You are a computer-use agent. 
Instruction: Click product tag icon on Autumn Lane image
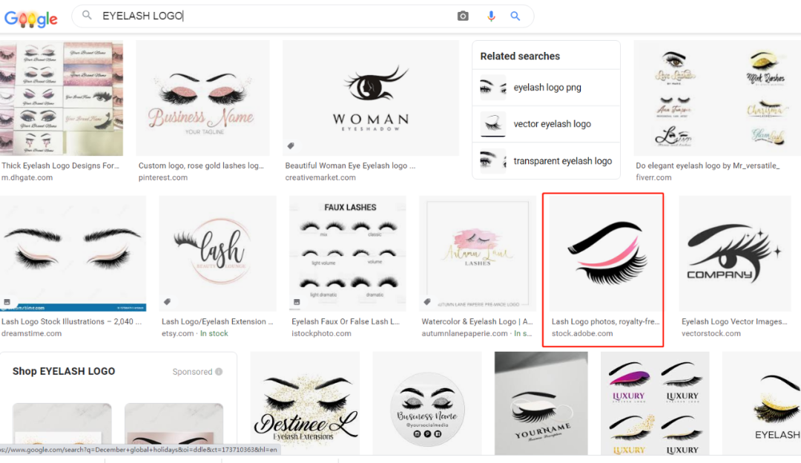pos(427,302)
